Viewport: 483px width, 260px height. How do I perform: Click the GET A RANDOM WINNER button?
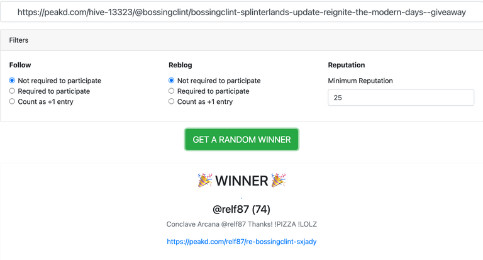(x=241, y=140)
